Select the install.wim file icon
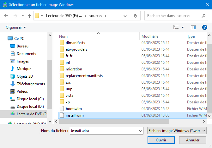This screenshot has width=212, height=148. (x=62, y=115)
